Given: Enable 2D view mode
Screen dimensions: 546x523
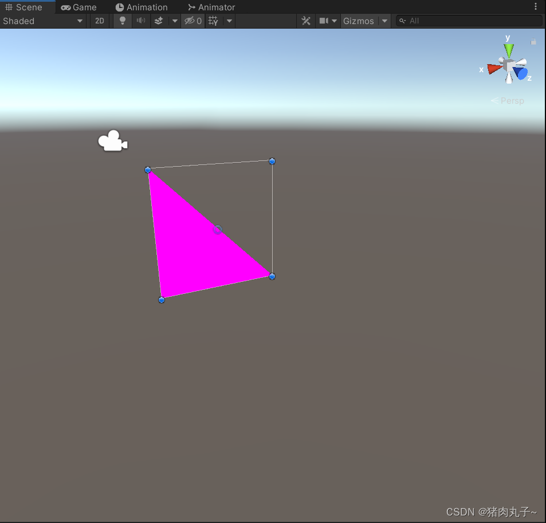Looking at the screenshot, I should [99, 21].
